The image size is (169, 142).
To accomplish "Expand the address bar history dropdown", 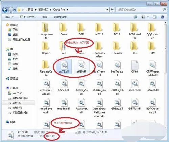I will point(107,10).
